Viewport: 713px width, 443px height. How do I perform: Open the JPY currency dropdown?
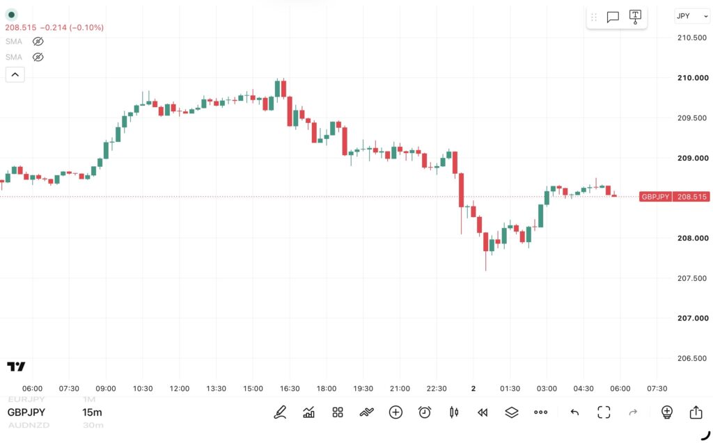pos(691,16)
